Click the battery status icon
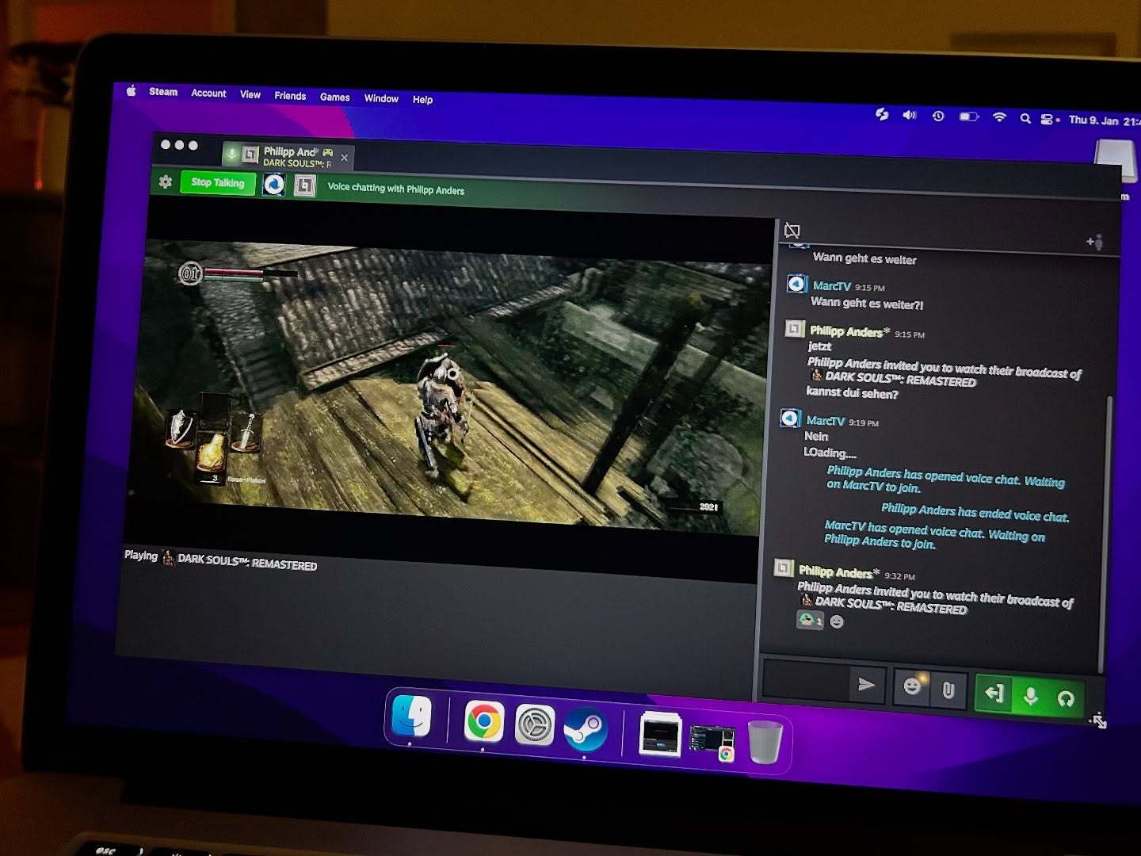Viewport: 1141px width, 856px height. 969,117
